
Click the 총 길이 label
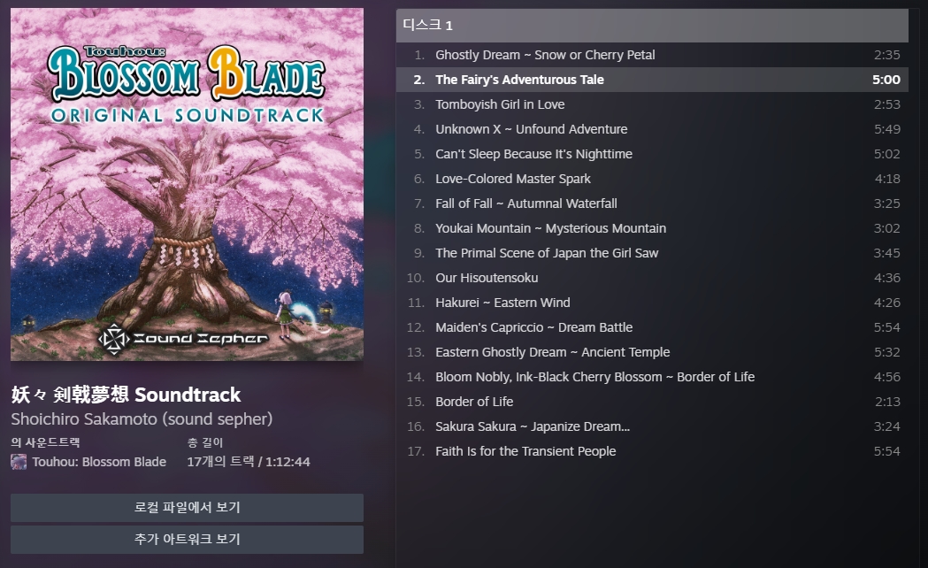click(204, 442)
